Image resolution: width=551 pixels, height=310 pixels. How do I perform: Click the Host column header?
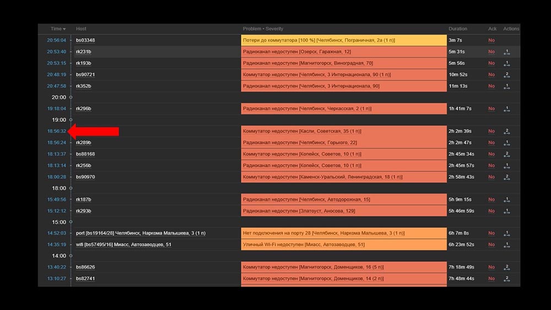pos(81,29)
